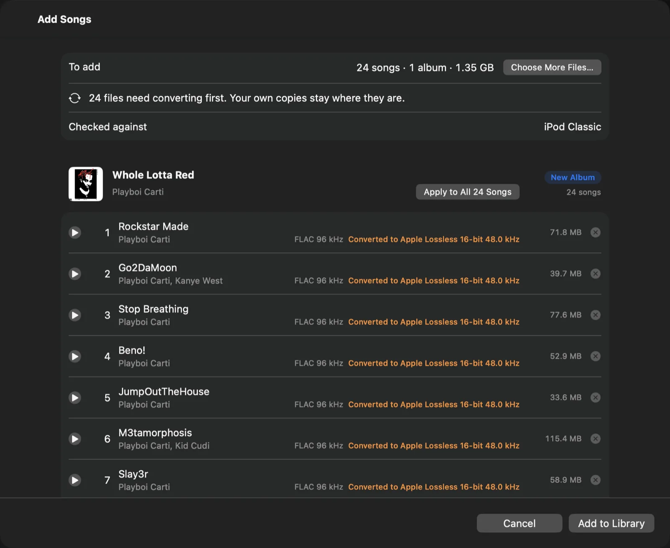Select the JumpOutTheHouse song title
The image size is (670, 548).
[164, 391]
